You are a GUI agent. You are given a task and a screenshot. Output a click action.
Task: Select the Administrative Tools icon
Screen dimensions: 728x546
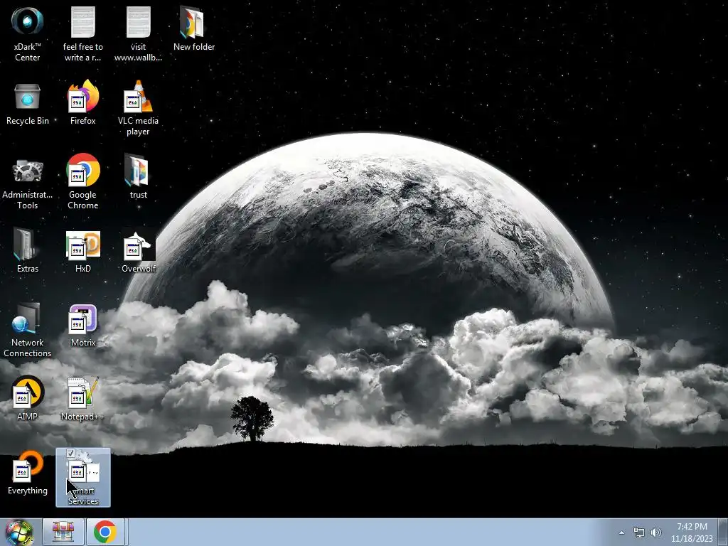28,183
